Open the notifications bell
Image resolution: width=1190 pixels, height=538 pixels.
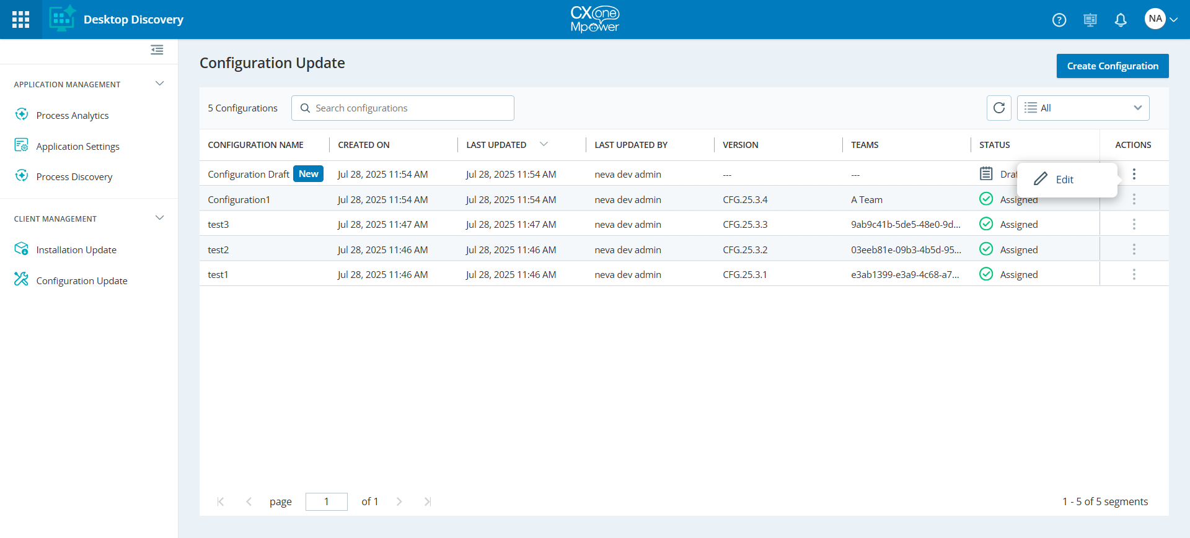click(x=1121, y=20)
